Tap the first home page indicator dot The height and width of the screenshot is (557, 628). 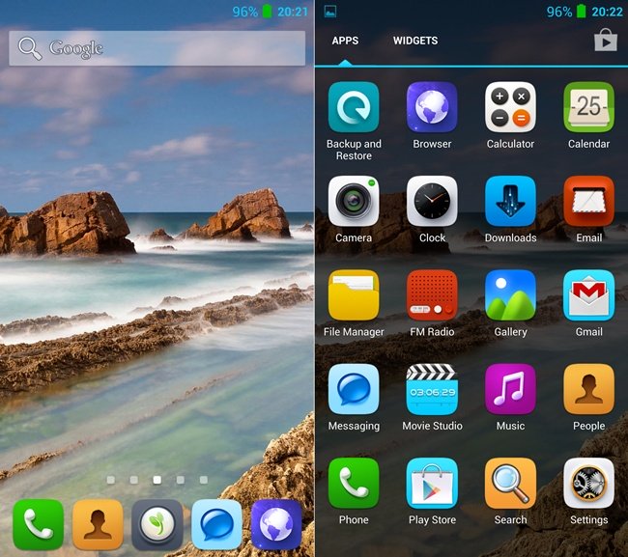click(x=111, y=480)
